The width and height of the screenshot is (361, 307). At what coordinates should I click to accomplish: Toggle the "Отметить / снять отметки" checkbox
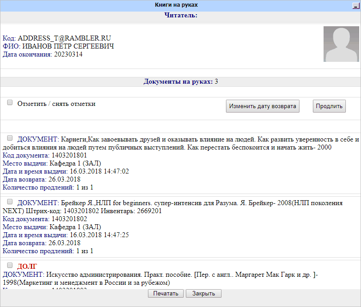click(x=9, y=103)
